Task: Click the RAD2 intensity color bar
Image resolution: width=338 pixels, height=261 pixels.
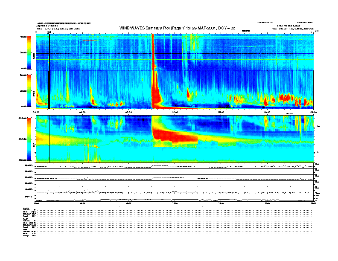Action: pyautogui.click(x=29, y=52)
